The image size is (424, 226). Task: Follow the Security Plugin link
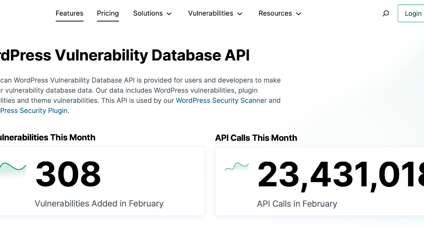(34, 111)
